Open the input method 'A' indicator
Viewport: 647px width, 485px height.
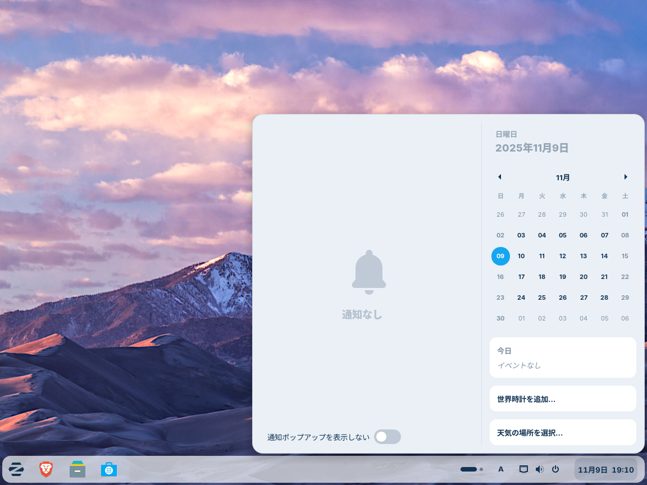(x=501, y=469)
